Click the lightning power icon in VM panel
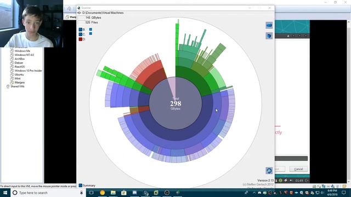The width and height of the screenshot is (351, 197). (x=286, y=181)
